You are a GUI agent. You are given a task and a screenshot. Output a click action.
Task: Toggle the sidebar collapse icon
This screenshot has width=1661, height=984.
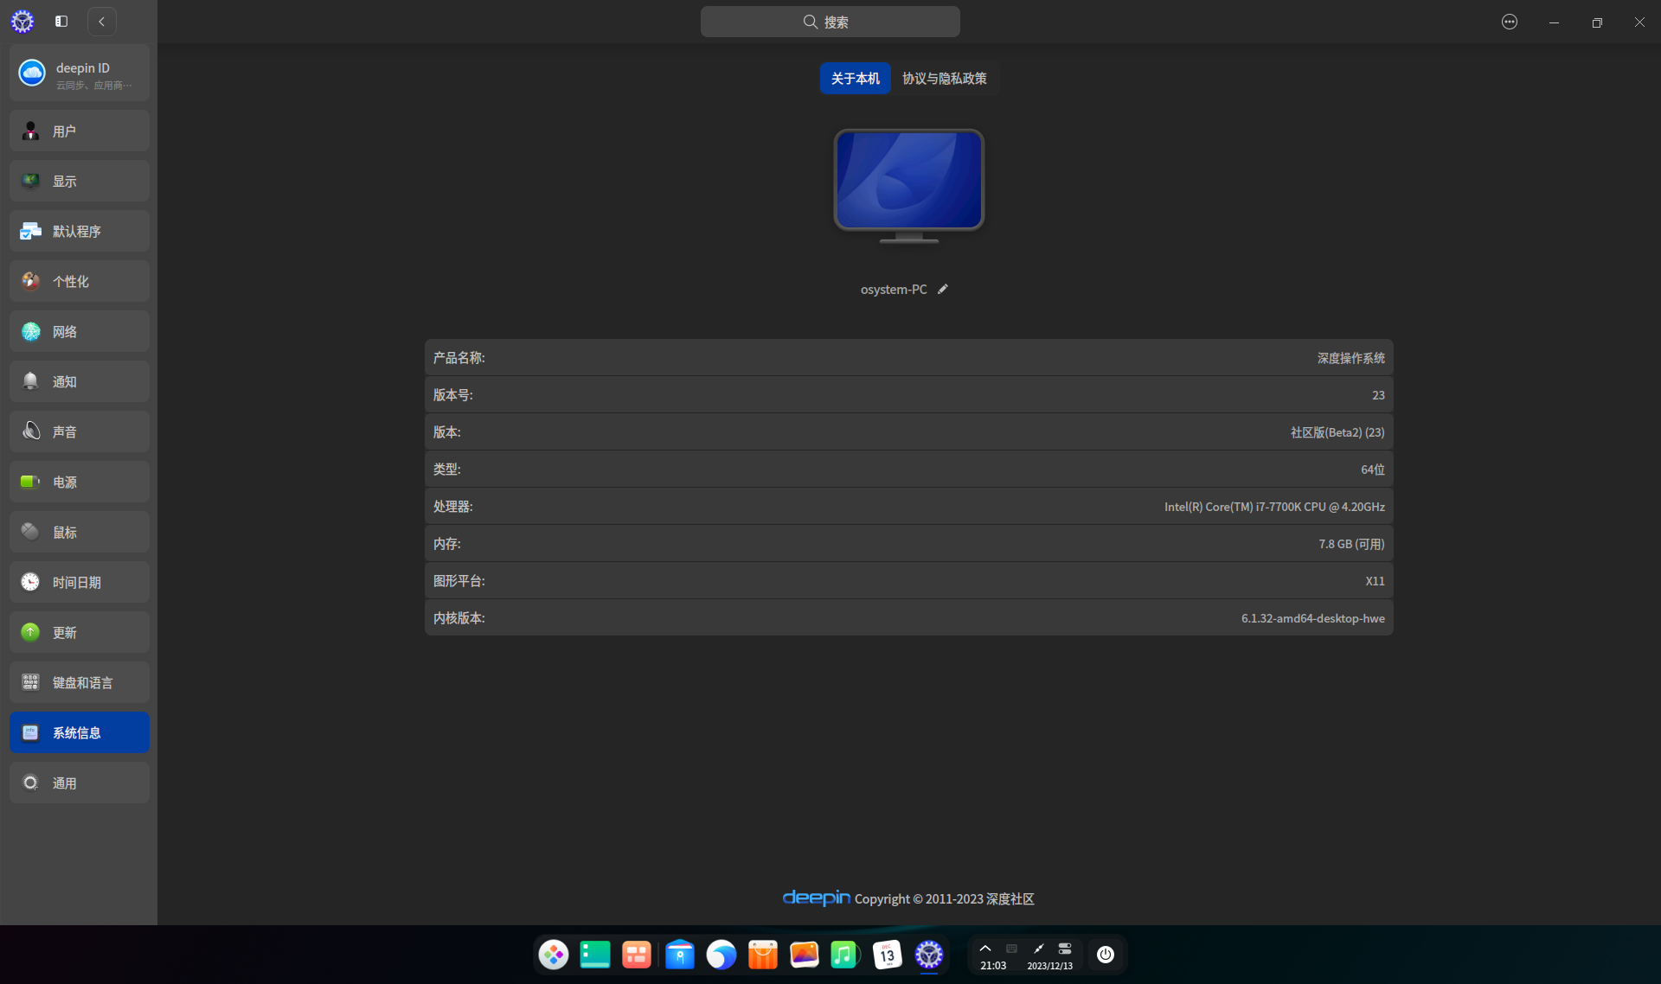tap(61, 22)
